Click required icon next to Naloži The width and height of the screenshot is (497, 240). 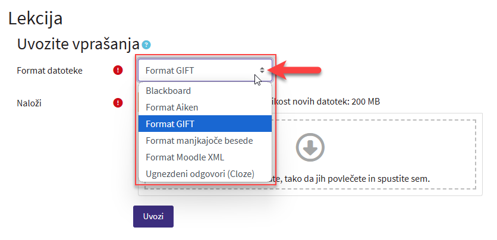click(x=118, y=103)
